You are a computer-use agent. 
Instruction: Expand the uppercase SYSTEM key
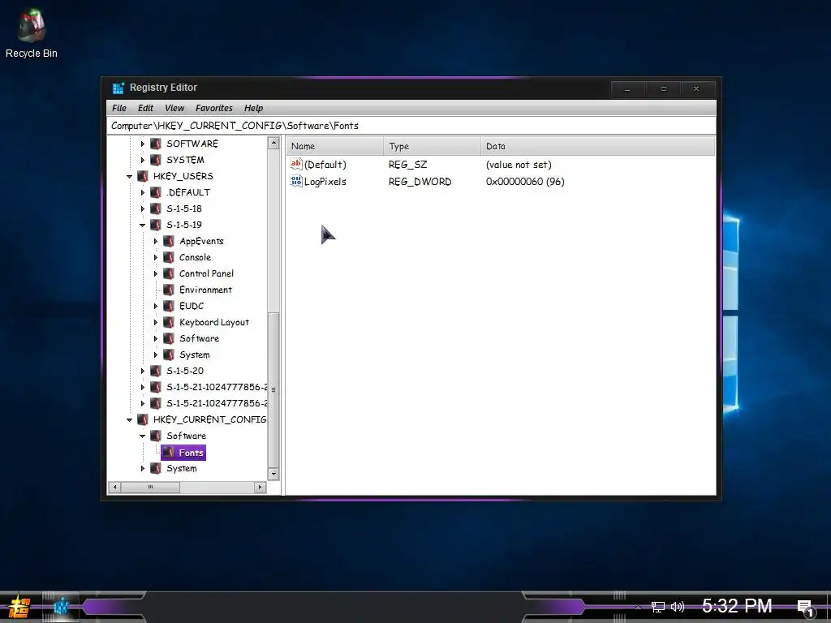tap(143, 160)
